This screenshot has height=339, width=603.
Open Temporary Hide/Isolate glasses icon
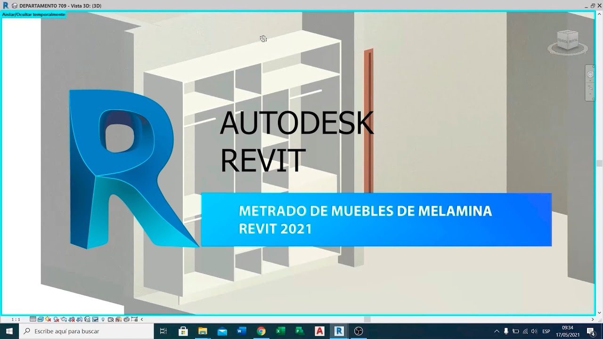[x=95, y=319]
